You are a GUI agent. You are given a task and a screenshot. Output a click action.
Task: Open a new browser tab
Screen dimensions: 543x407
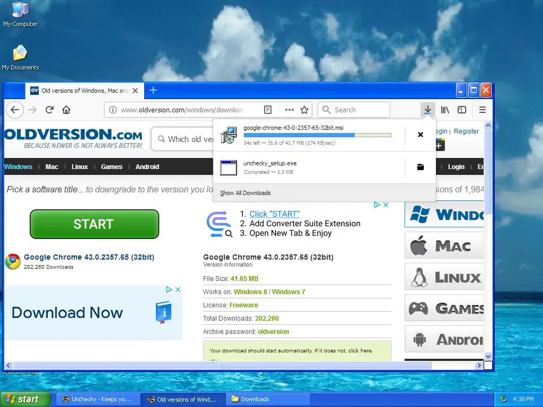[153, 90]
